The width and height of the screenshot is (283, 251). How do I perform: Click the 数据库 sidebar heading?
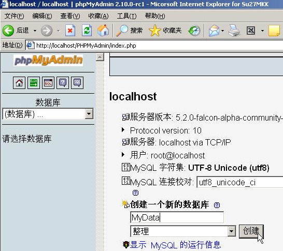pyautogui.click(x=48, y=102)
